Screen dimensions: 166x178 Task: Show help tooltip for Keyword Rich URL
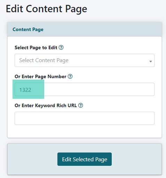(x=80, y=105)
